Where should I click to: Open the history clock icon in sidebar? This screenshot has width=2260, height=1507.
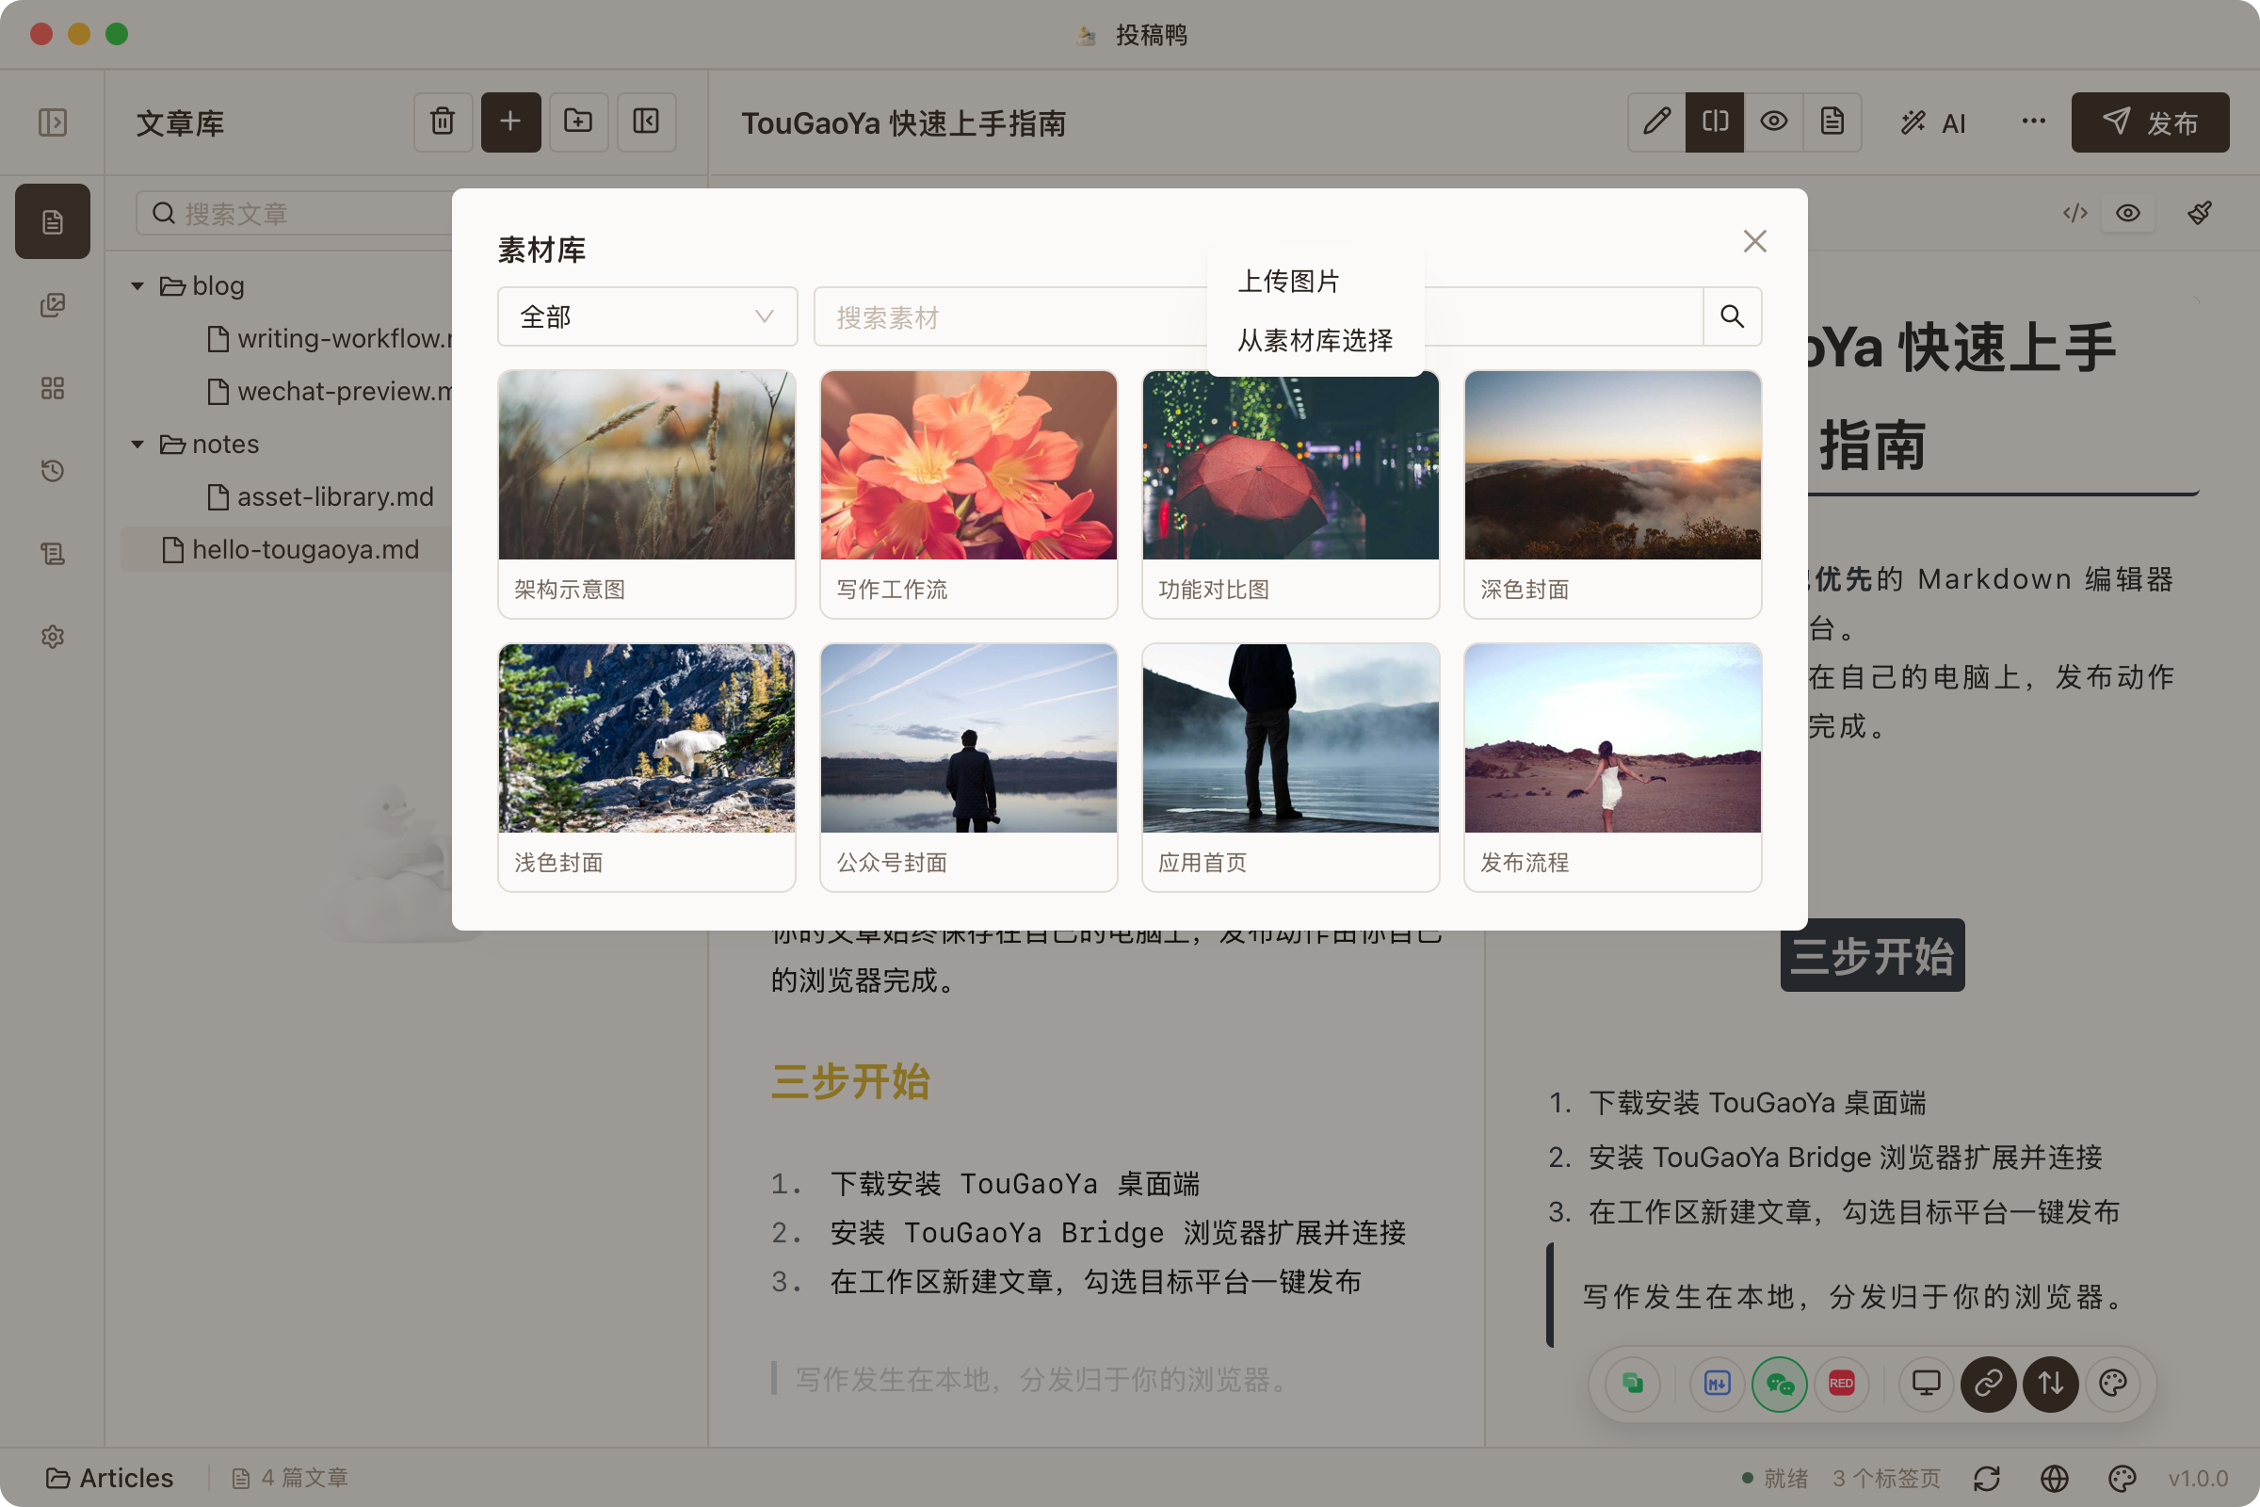click(52, 471)
